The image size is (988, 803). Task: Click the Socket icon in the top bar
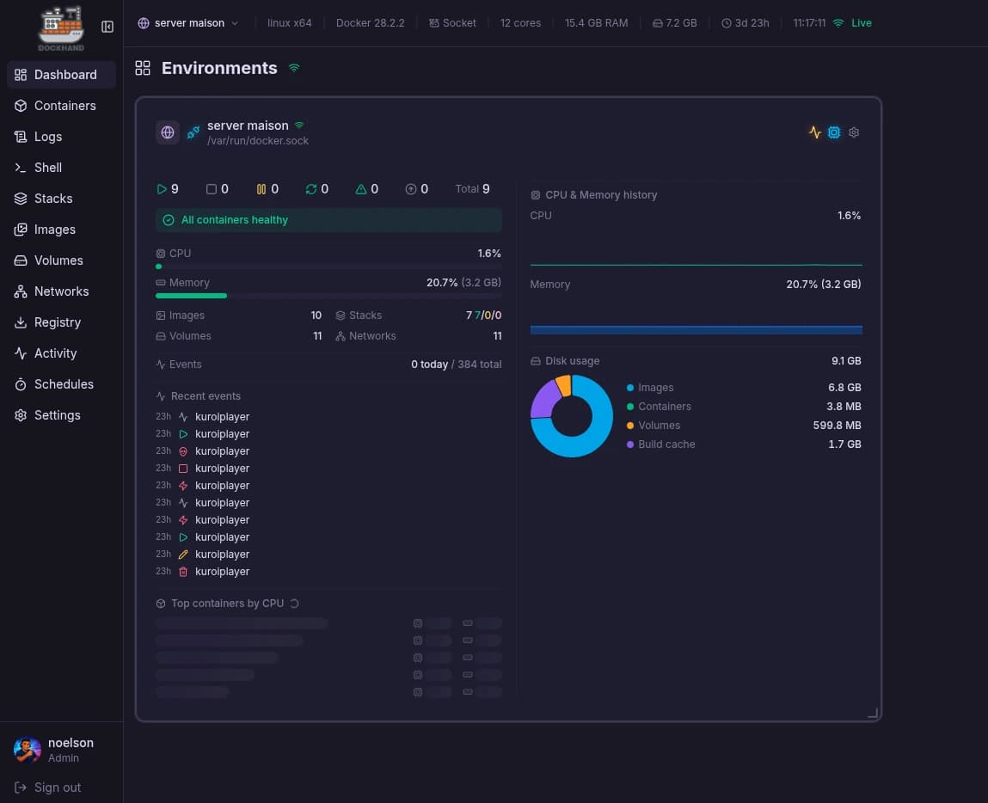(434, 23)
